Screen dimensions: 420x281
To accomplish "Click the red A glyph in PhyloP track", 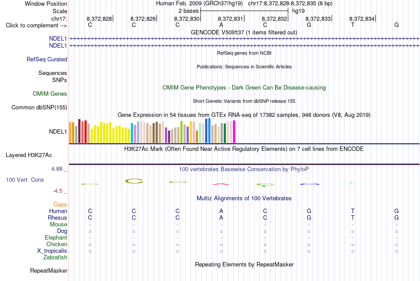I will click(x=221, y=184).
